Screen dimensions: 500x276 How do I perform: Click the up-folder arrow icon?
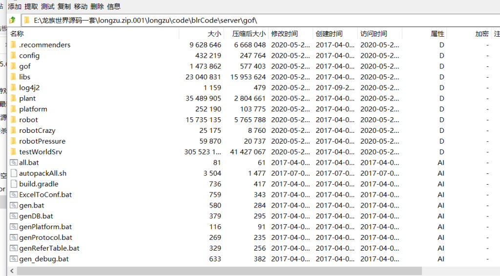(12, 21)
